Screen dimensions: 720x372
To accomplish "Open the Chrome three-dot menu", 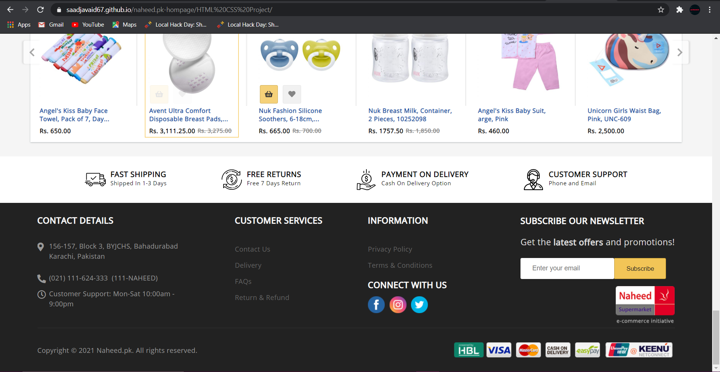I will pos(709,10).
